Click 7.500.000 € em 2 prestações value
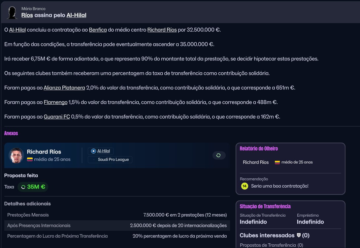360x248 pixels. 185,215
